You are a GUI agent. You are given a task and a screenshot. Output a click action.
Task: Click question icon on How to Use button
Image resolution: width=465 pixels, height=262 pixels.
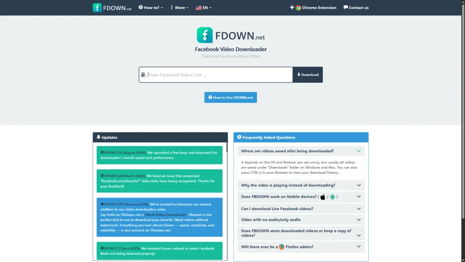tap(210, 97)
